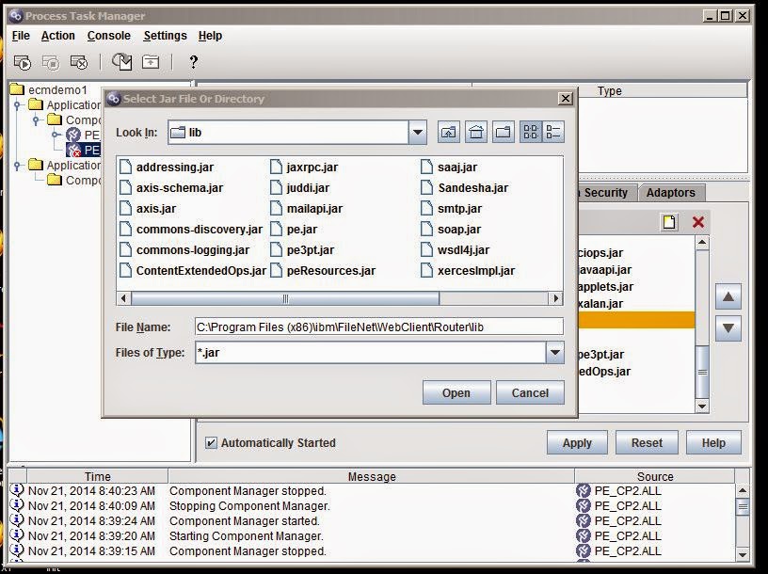Select the Home folder icon

point(476,132)
